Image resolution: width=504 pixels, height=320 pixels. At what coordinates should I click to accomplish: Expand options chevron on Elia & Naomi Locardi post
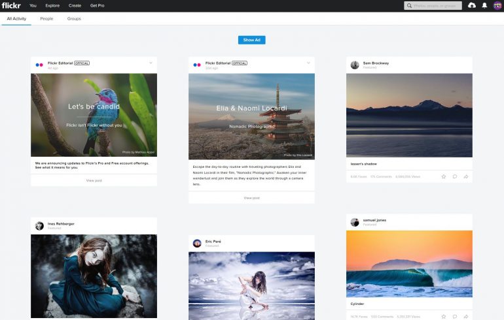click(308, 63)
